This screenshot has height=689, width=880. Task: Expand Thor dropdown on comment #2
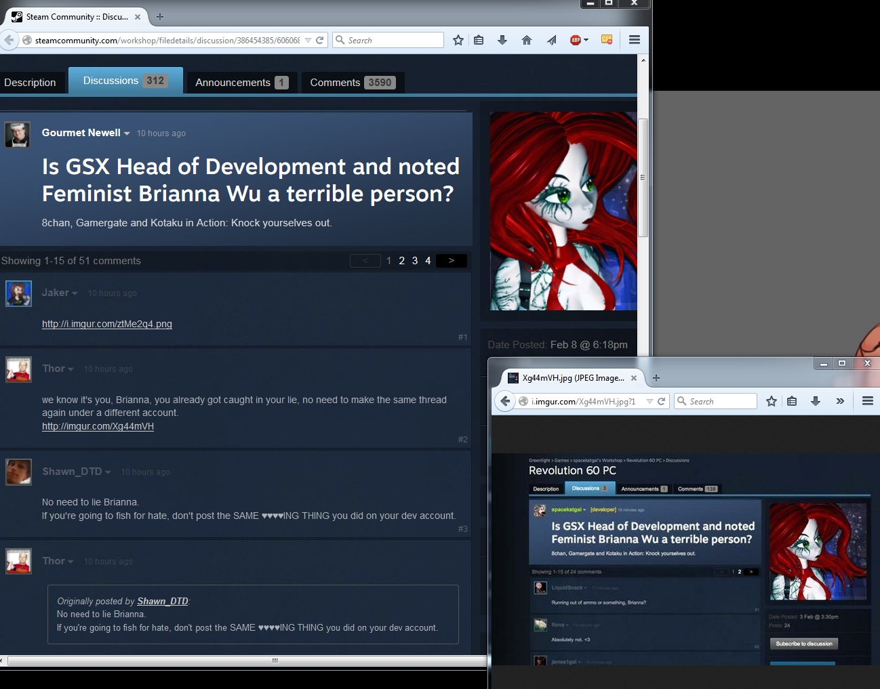pos(71,369)
